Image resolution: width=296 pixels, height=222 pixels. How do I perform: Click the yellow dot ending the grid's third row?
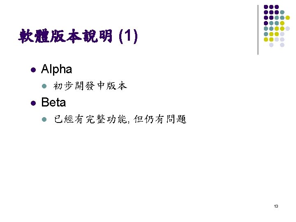point(287,18)
